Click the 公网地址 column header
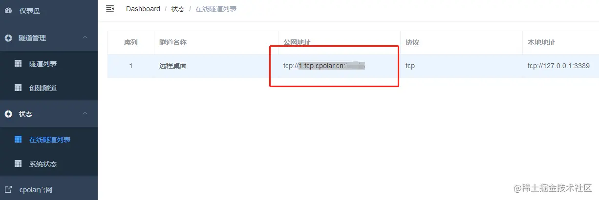This screenshot has height=200, width=599. point(297,42)
